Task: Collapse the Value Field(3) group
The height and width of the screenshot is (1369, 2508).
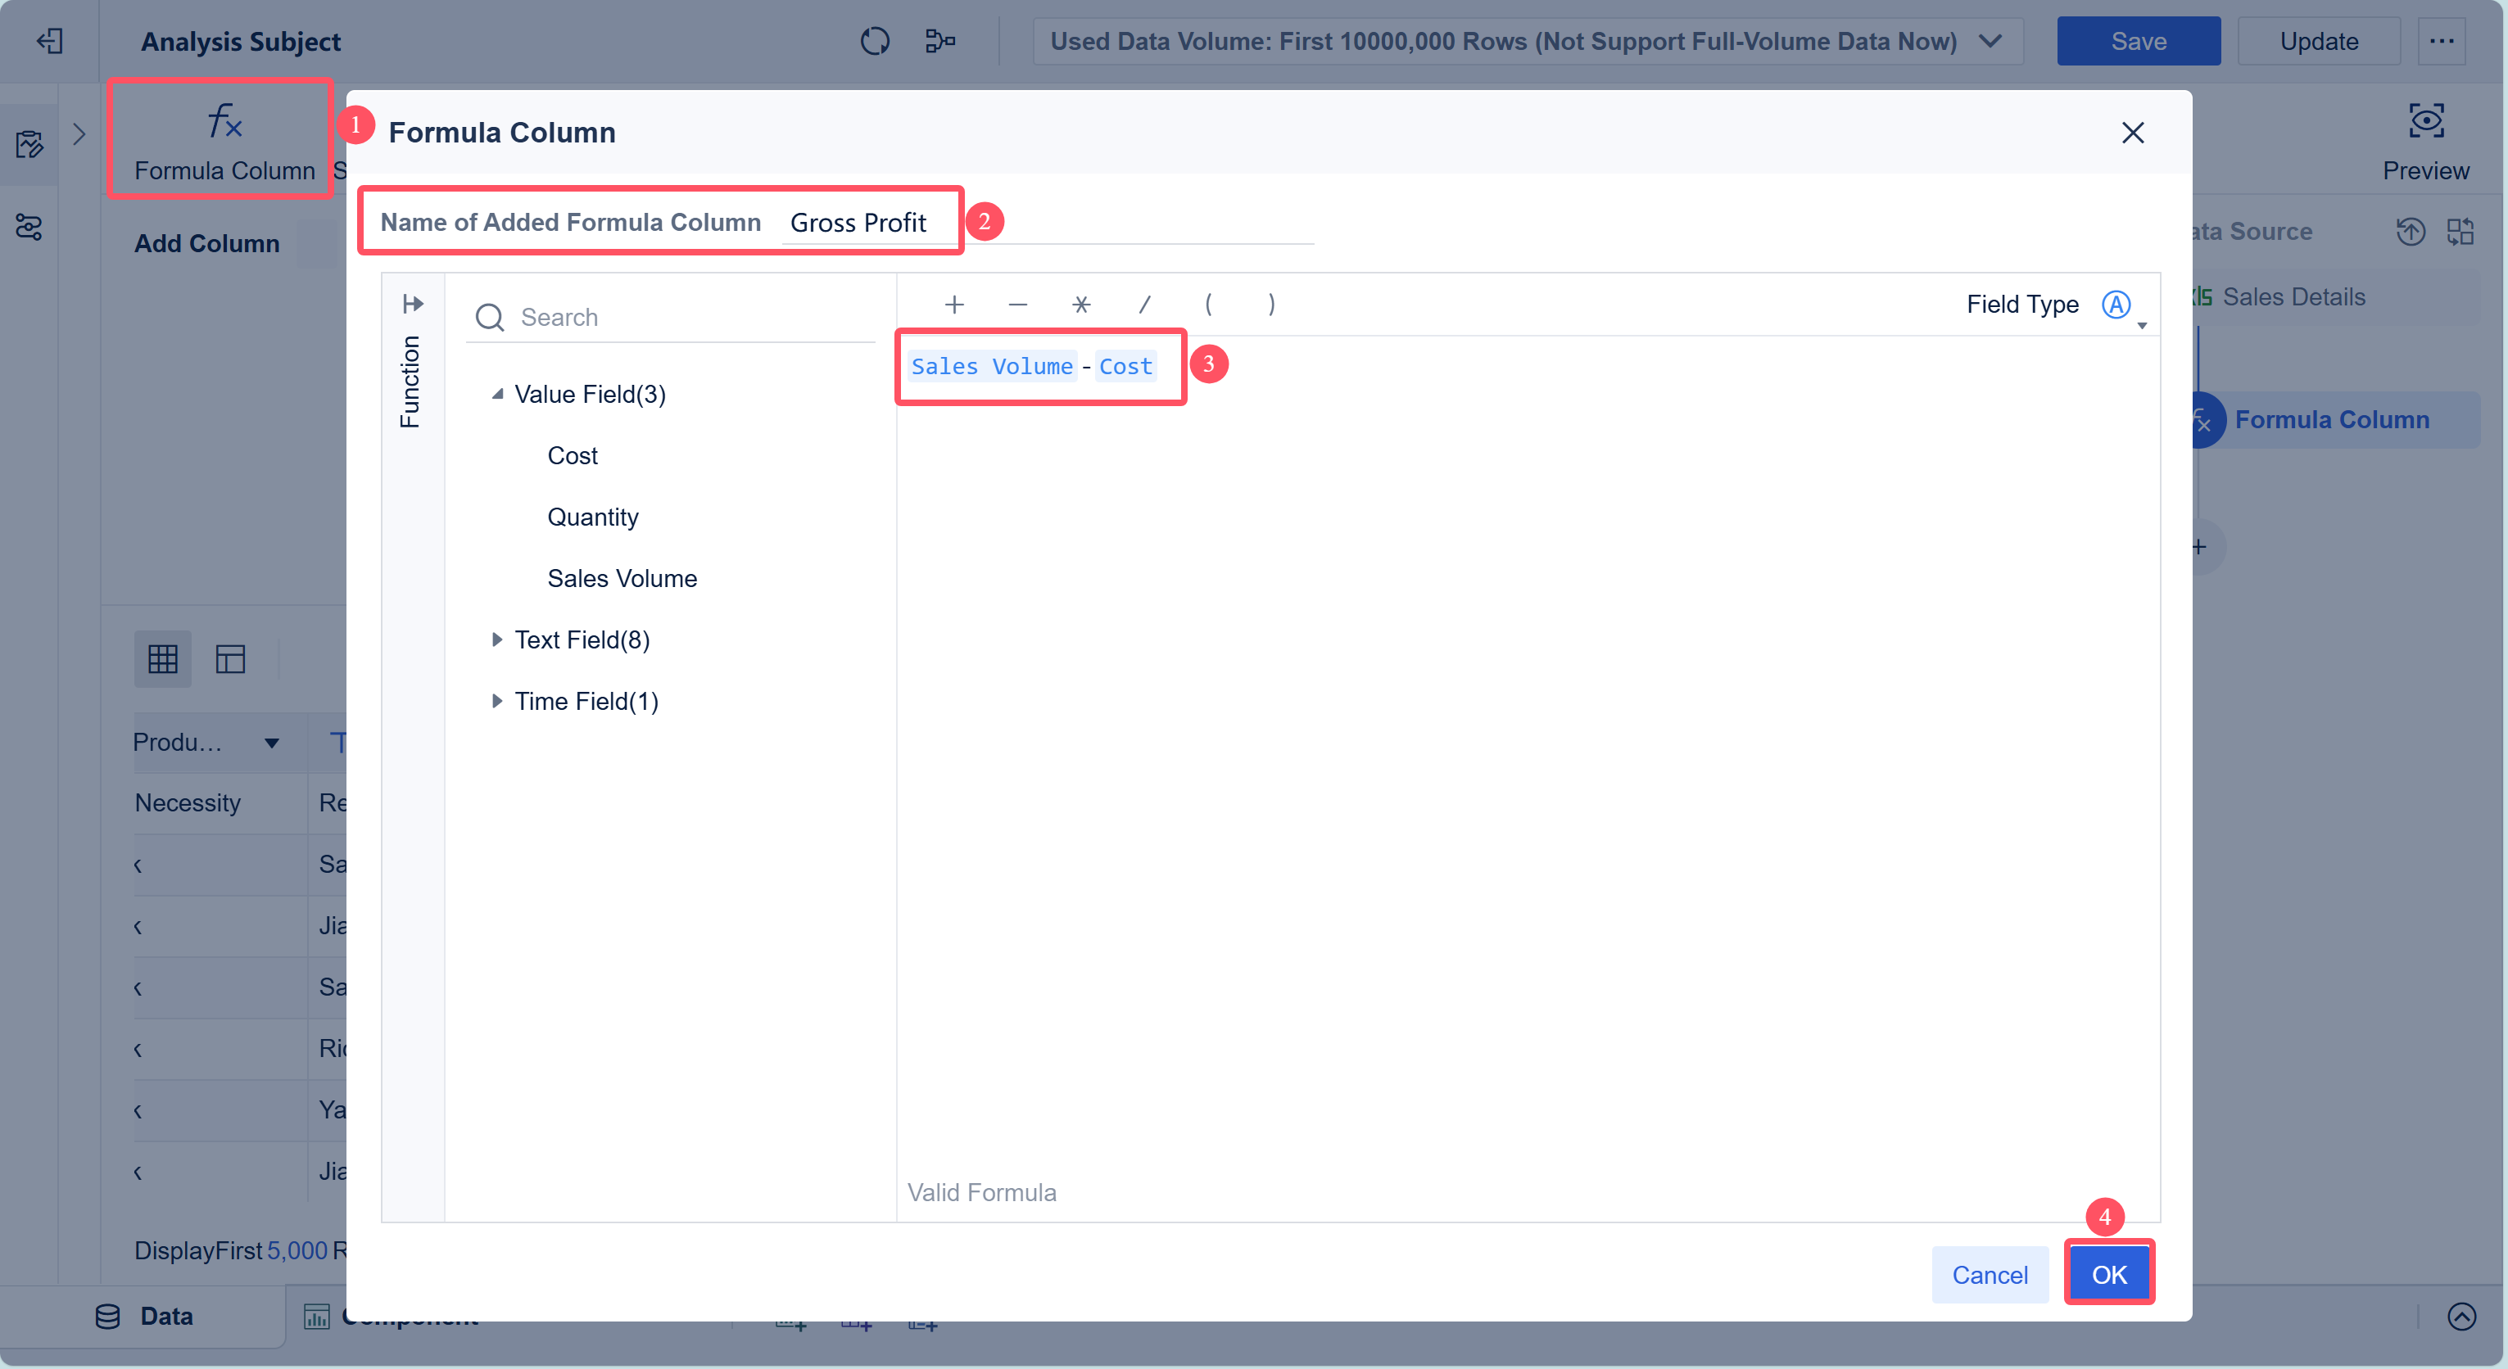Action: point(496,394)
